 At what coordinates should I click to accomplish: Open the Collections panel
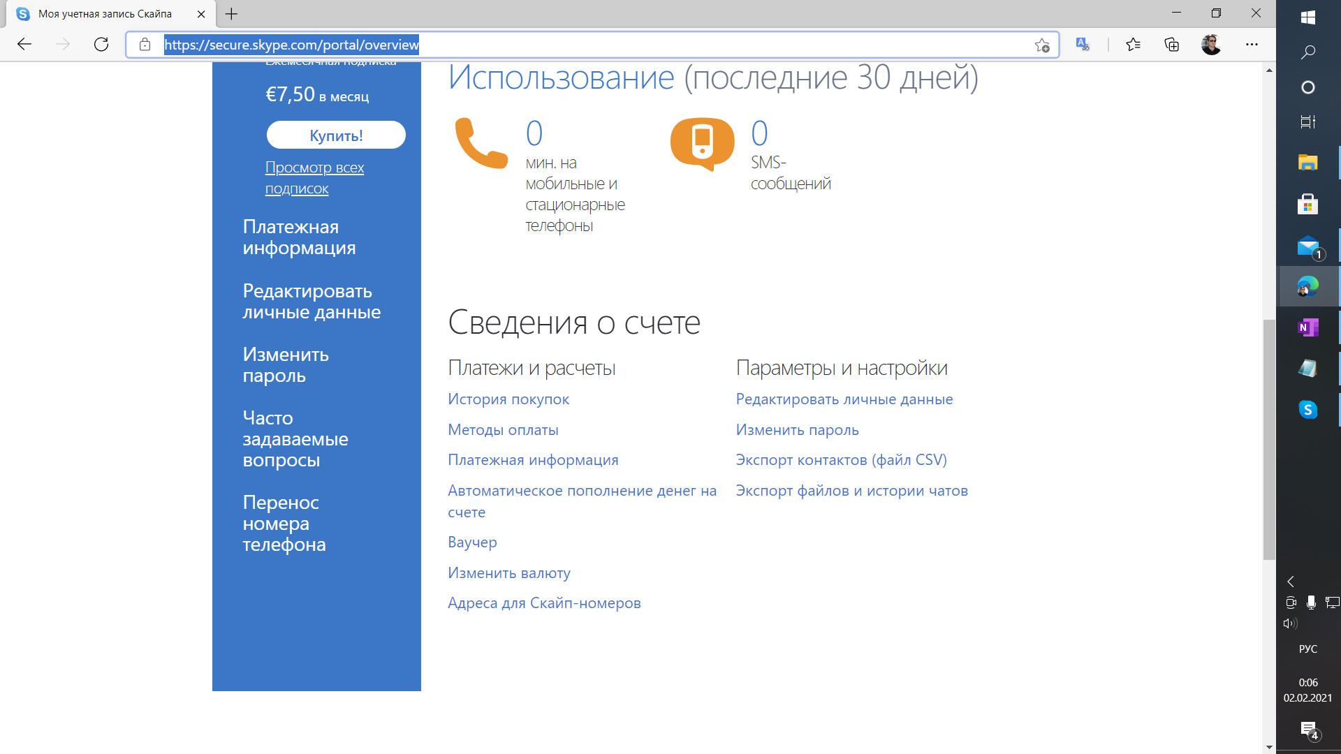point(1171,45)
